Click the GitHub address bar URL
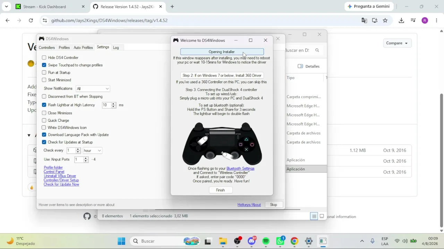Viewport: 444px width, 249px height. 109,20
